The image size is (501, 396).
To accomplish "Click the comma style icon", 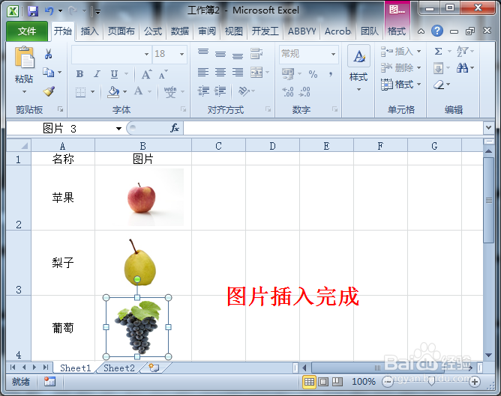I will 331,74.
